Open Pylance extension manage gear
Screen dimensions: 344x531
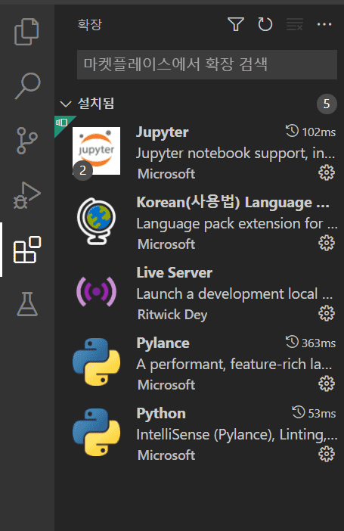[x=327, y=383]
